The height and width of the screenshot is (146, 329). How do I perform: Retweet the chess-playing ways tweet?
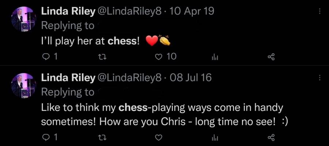click(x=103, y=138)
